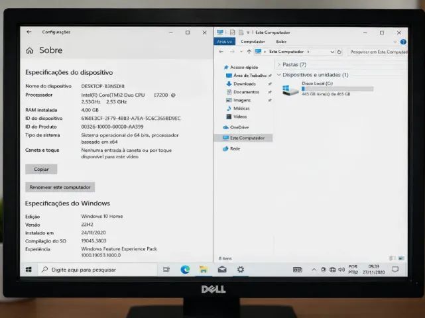Open Task View on the taskbar
425x318 pixels.
coord(166,270)
